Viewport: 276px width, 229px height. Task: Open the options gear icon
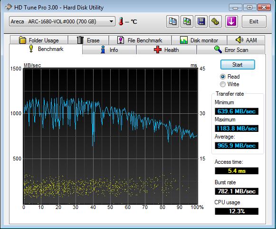point(215,21)
